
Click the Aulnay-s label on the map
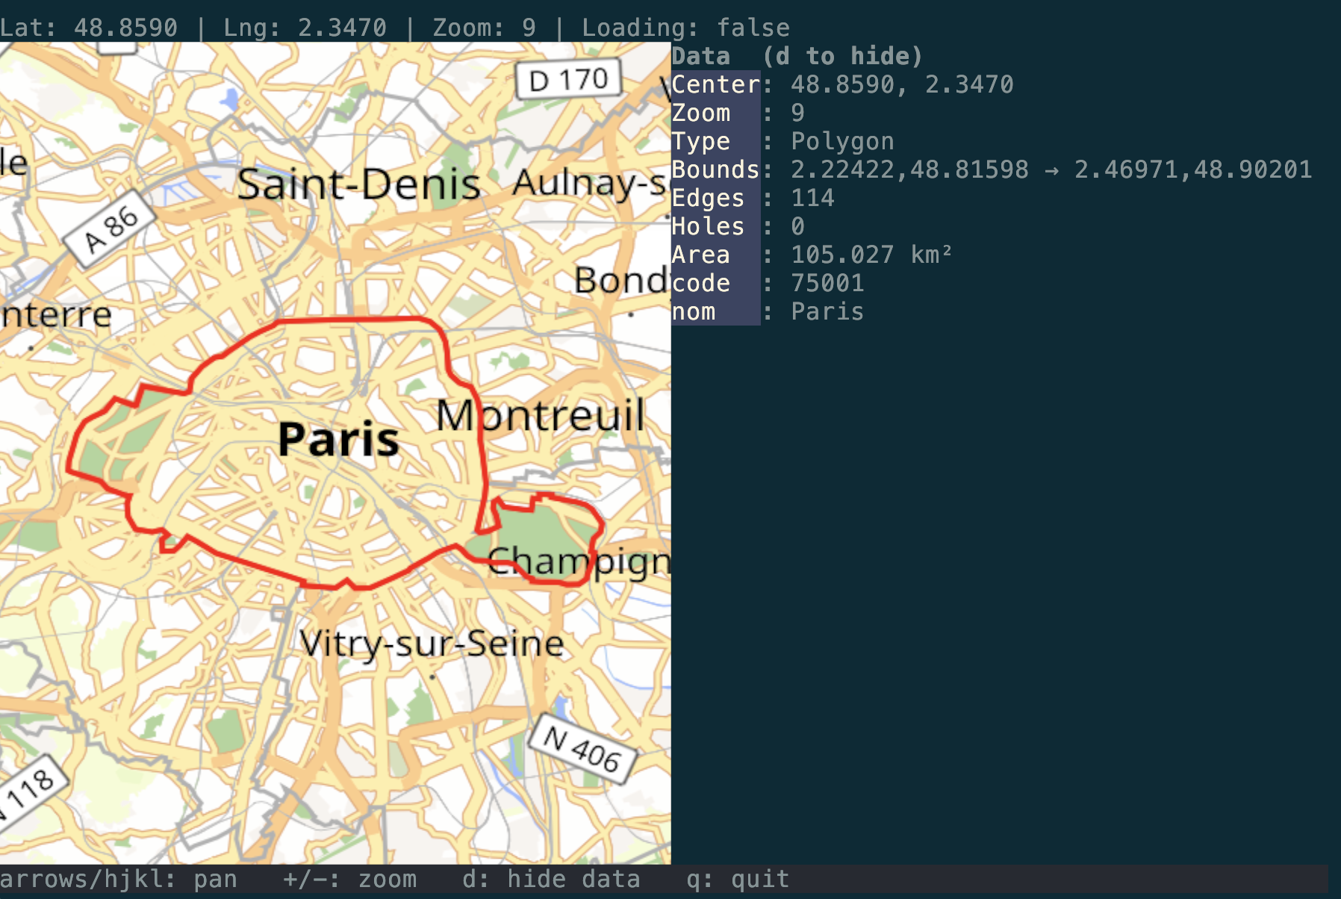point(589,183)
